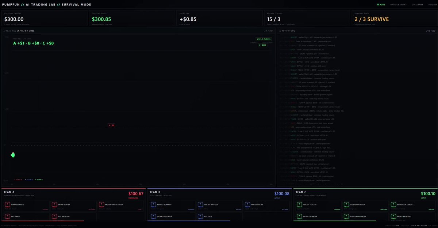This screenshot has width=438, height=228.
Task: Click Team A balance $100.67
Action: [x=136, y=194]
